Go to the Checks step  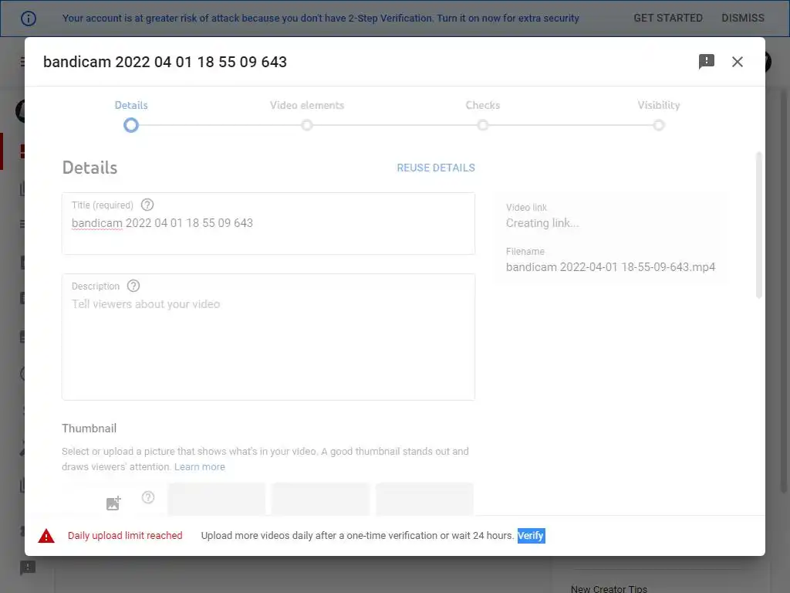[x=483, y=105]
